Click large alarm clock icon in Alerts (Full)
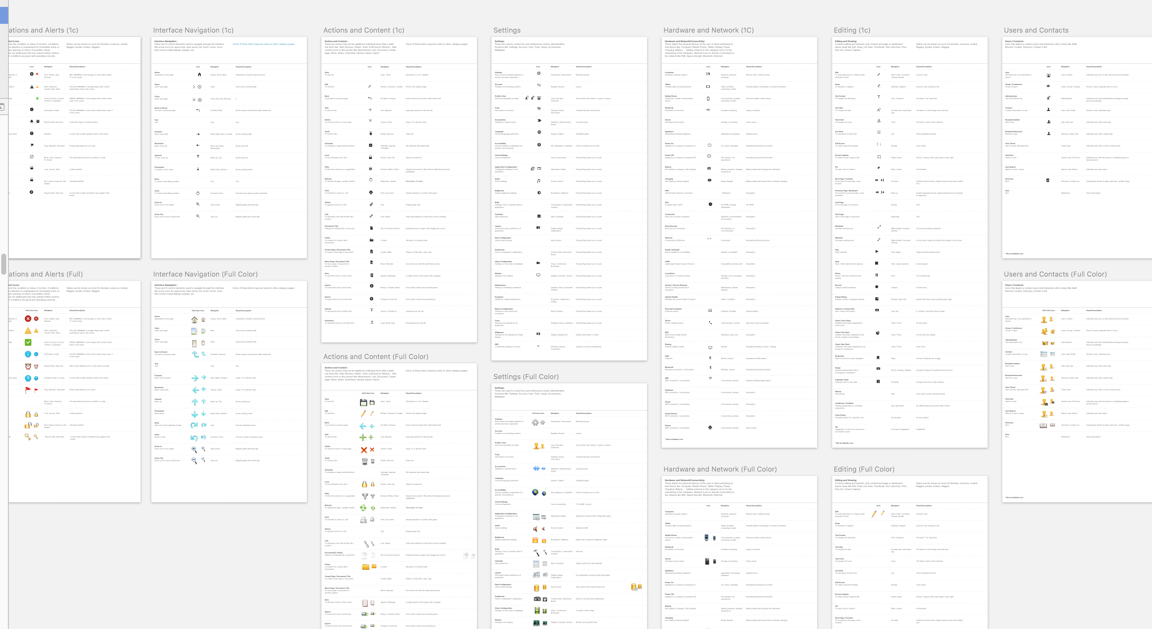The height and width of the screenshot is (629, 1152). (x=28, y=366)
